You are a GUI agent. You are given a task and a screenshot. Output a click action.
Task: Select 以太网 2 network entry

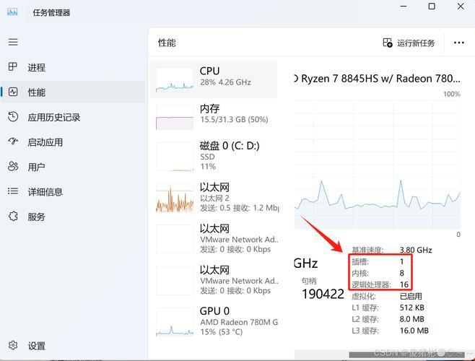click(214, 197)
